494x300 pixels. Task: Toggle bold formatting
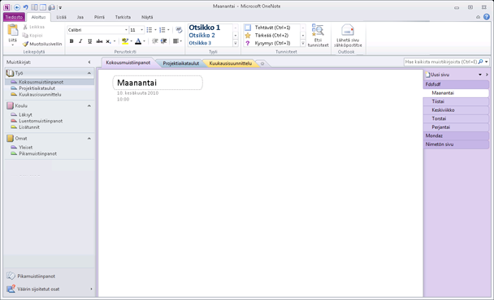pos(71,41)
